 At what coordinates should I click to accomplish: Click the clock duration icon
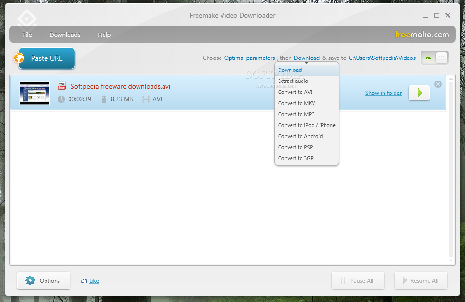tap(61, 99)
